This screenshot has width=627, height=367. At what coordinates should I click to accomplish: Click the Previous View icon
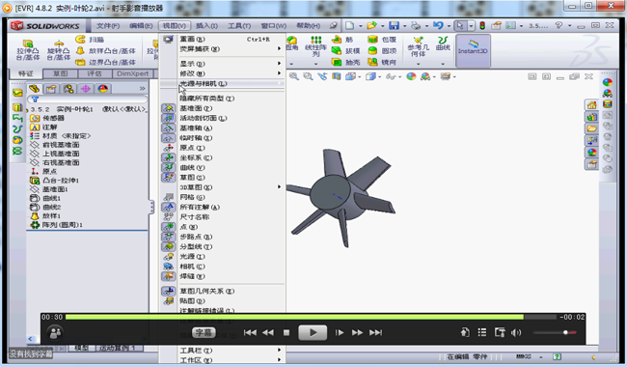pyautogui.click(x=322, y=76)
